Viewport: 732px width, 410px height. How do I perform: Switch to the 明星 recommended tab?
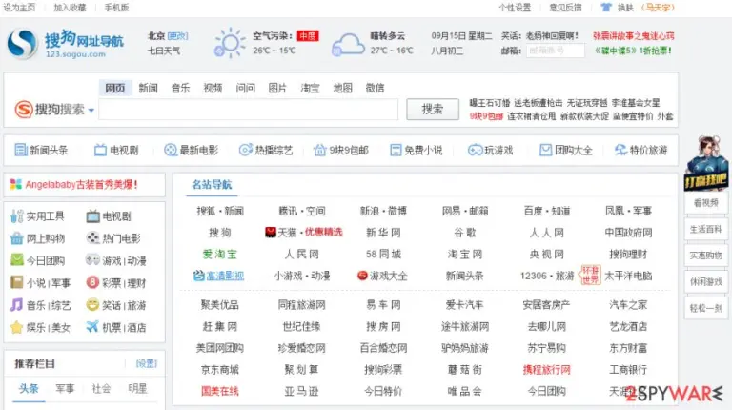[137, 388]
